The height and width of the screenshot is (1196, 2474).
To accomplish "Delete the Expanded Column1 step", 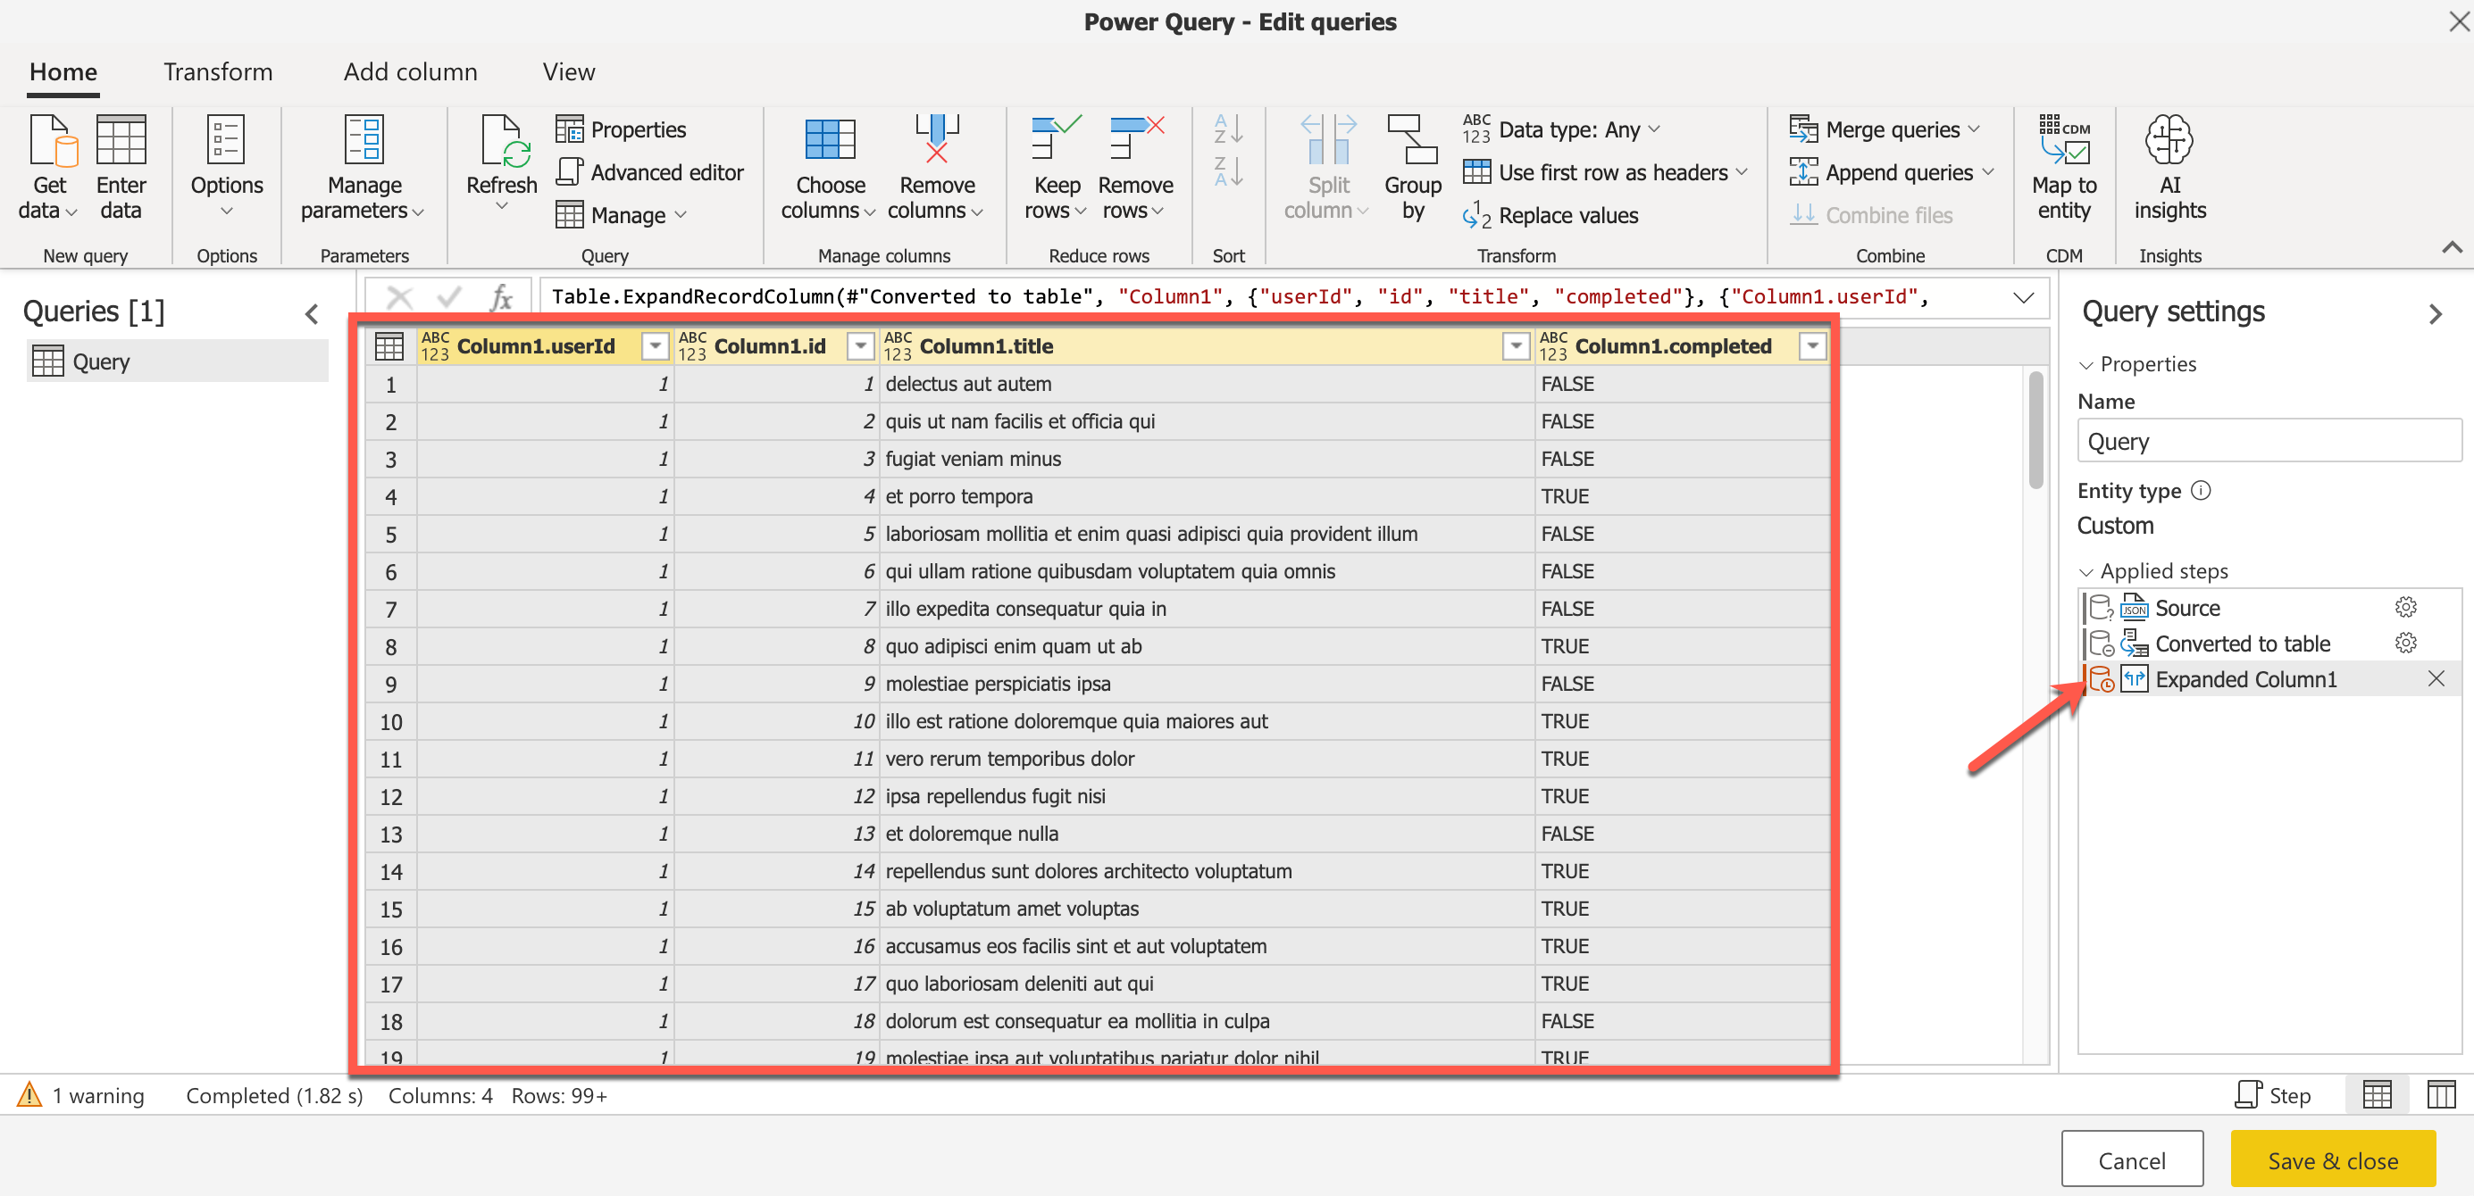I will click(2436, 679).
